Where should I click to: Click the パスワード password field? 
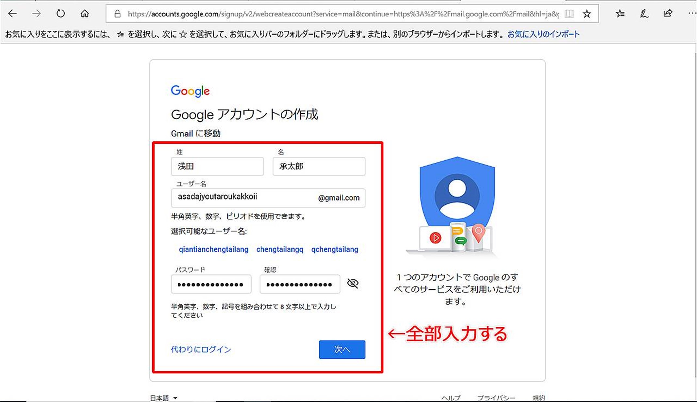pos(211,284)
